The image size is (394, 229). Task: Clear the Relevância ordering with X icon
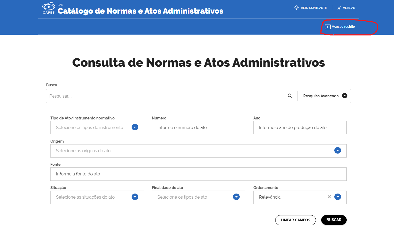(x=329, y=197)
